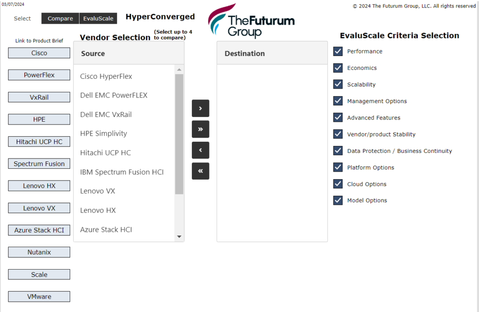The image size is (479, 312).
Task: Disable Data Protection / Business Continuity
Action: point(338,151)
